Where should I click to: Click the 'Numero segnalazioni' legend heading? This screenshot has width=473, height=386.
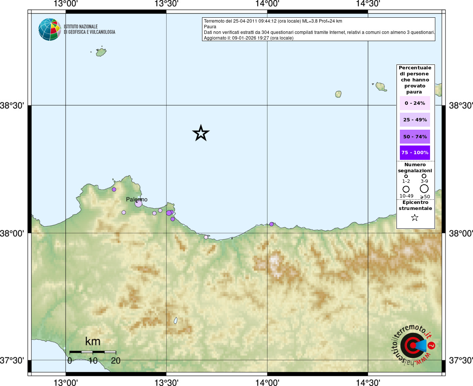point(415,168)
